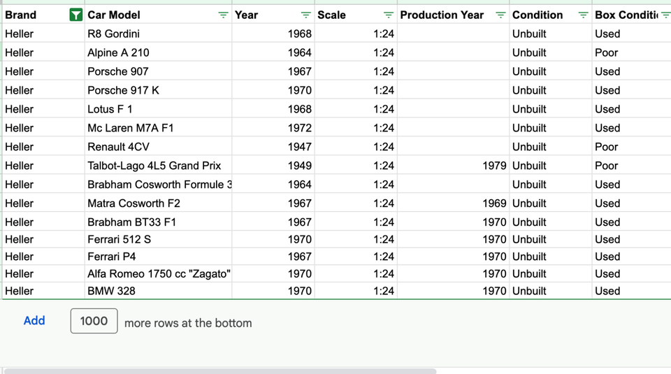Viewport: 671px width, 374px height.
Task: Open the Box Condition column filter
Action: [665, 15]
